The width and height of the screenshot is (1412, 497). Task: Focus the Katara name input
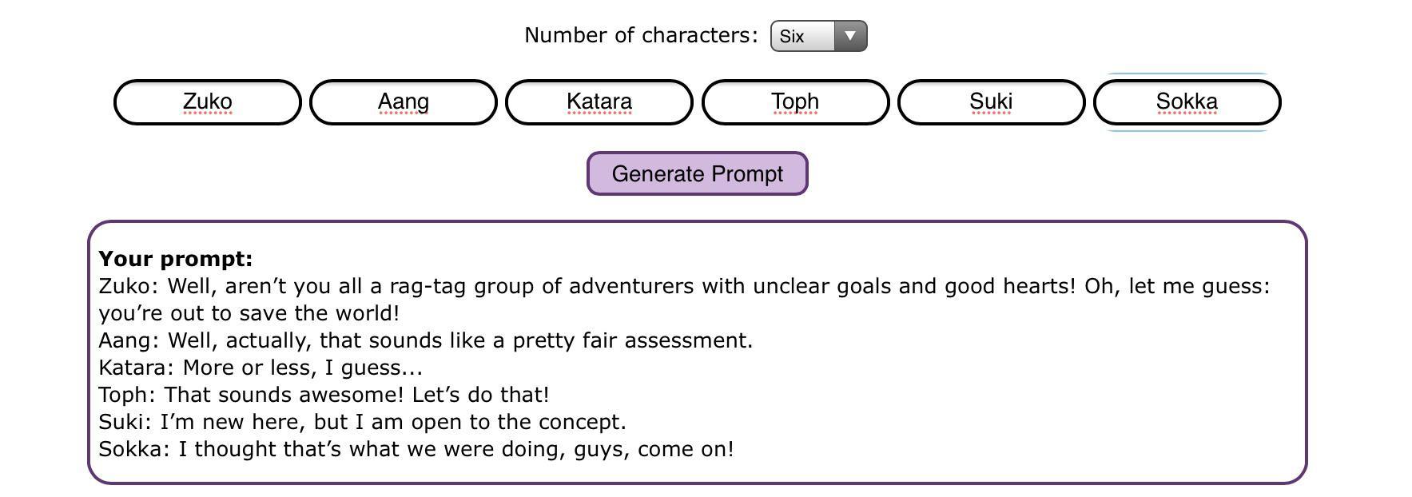(599, 102)
